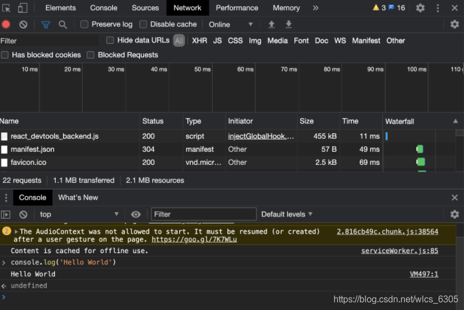Open the top JavaScript context dropdown
The width and height of the screenshot is (464, 310).
point(79,214)
